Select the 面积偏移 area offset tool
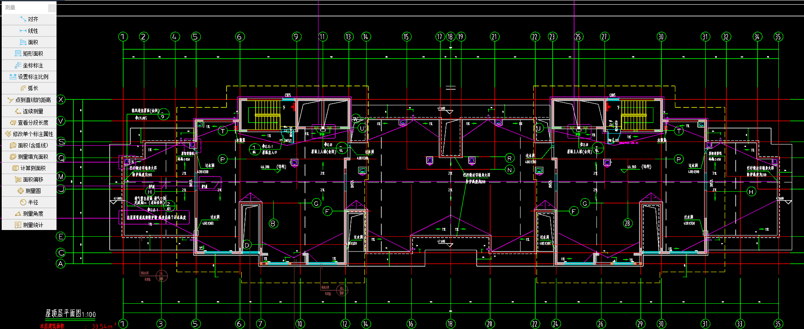This screenshot has width=804, height=329. [x=29, y=179]
